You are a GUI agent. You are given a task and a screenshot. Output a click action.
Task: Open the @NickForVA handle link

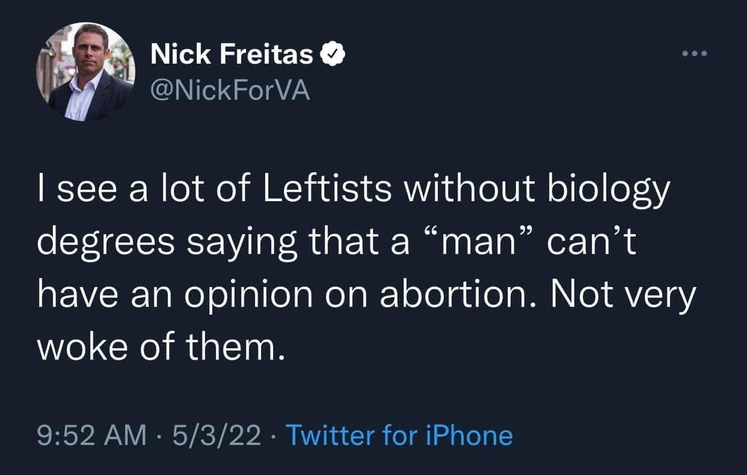(x=230, y=91)
